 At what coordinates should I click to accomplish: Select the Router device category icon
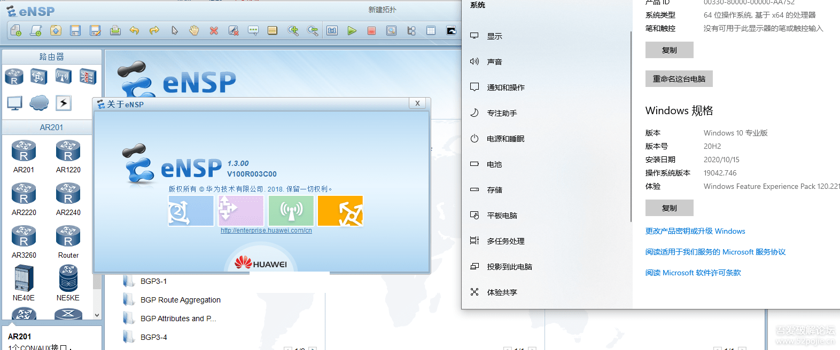pyautogui.click(x=14, y=77)
